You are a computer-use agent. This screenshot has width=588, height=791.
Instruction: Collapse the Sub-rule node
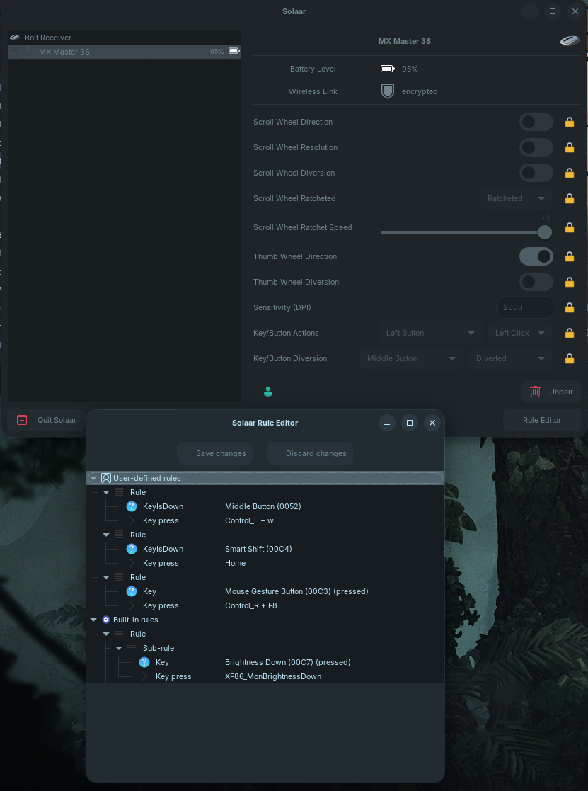(x=118, y=648)
